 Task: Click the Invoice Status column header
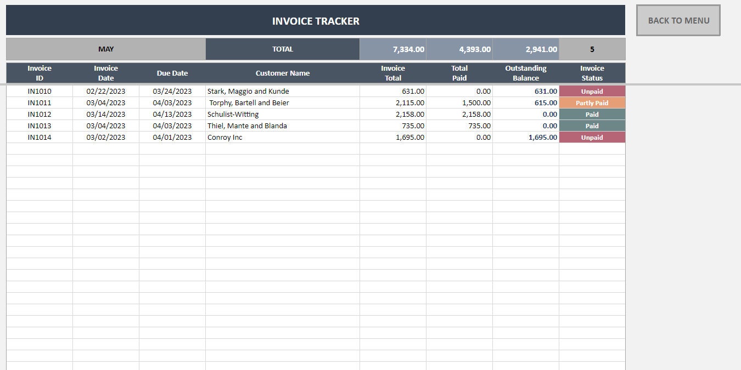pos(592,72)
